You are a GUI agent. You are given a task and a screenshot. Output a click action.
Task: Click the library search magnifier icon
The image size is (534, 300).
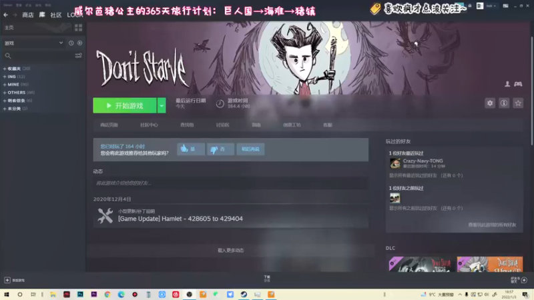pyautogui.click(x=8, y=56)
